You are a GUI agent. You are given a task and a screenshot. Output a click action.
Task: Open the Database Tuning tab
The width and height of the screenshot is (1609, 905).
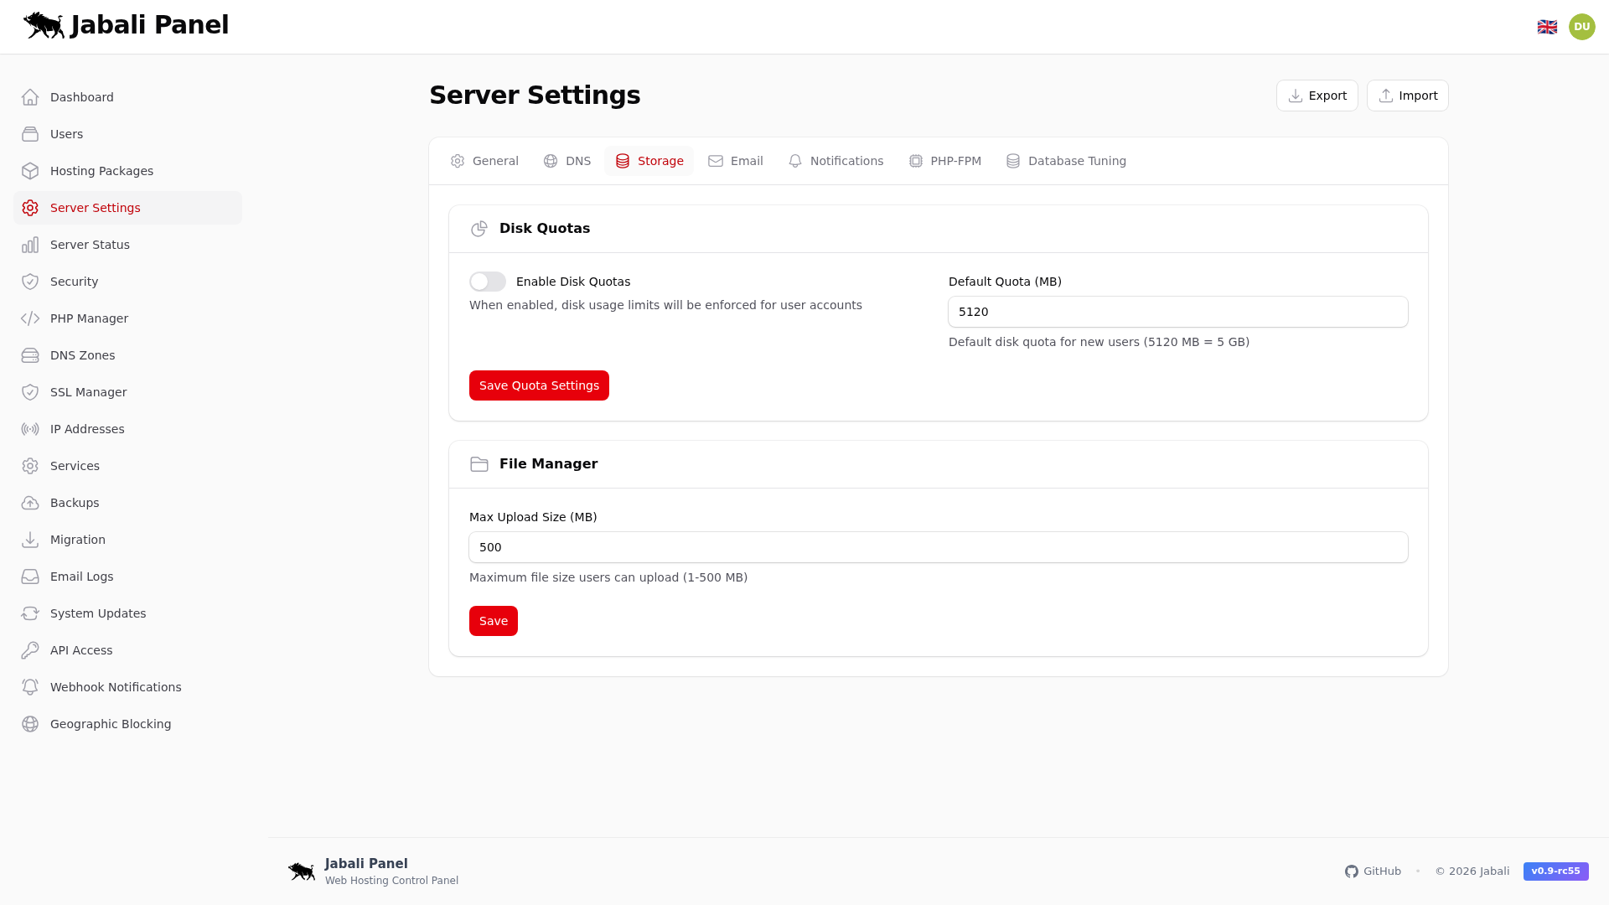point(1066,161)
